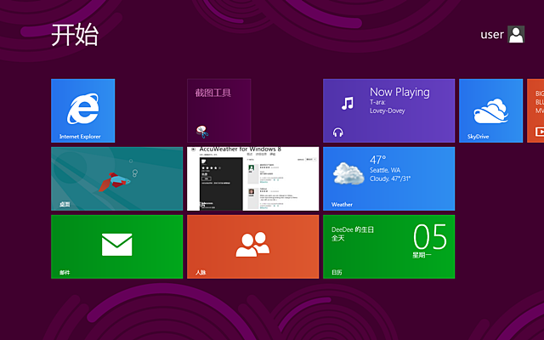Image resolution: width=544 pixels, height=340 pixels.
Task: Open the 桌面 desktop tile with fish
Action: pyautogui.click(x=117, y=178)
